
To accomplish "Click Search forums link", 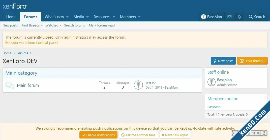I will coord(74,25).
